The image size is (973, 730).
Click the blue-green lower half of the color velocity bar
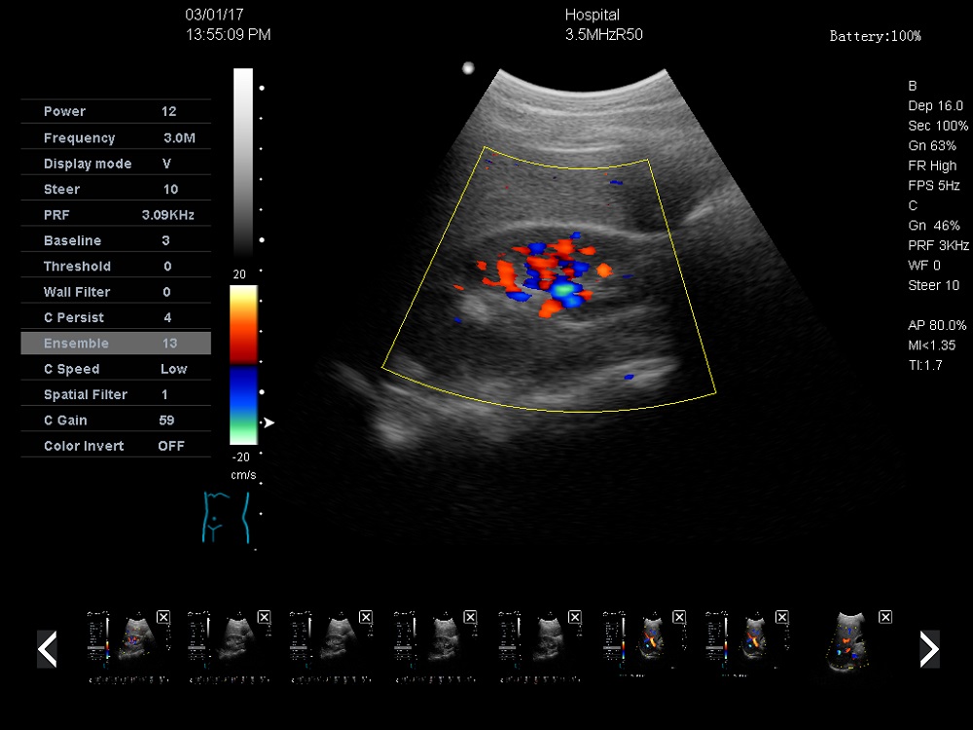pyautogui.click(x=243, y=405)
